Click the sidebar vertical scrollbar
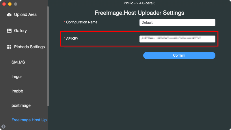 pyautogui.click(x=48, y=56)
